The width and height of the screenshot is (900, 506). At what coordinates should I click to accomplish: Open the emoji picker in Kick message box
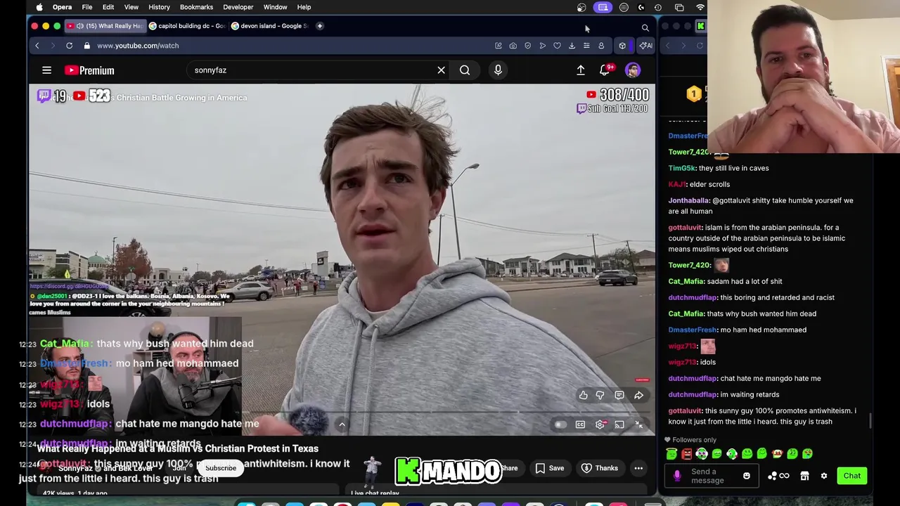pos(746,476)
